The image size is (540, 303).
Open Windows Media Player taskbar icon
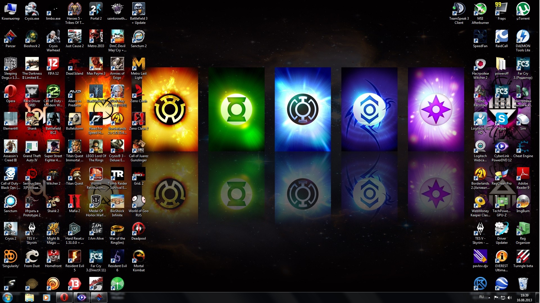[46, 298]
